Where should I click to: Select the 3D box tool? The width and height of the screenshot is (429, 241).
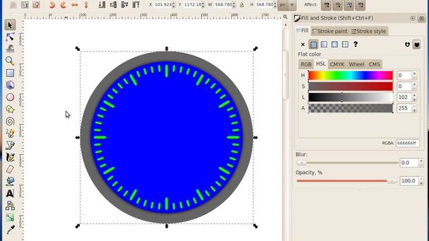[x=10, y=85]
